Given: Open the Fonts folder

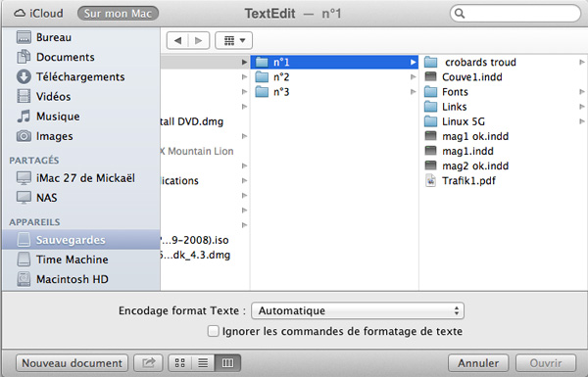Looking at the screenshot, I should click(504, 92).
